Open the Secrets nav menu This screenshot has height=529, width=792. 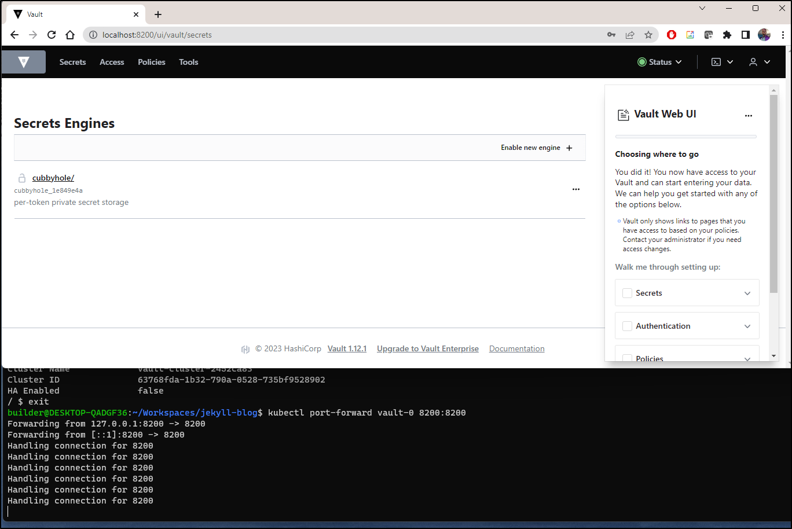click(72, 62)
